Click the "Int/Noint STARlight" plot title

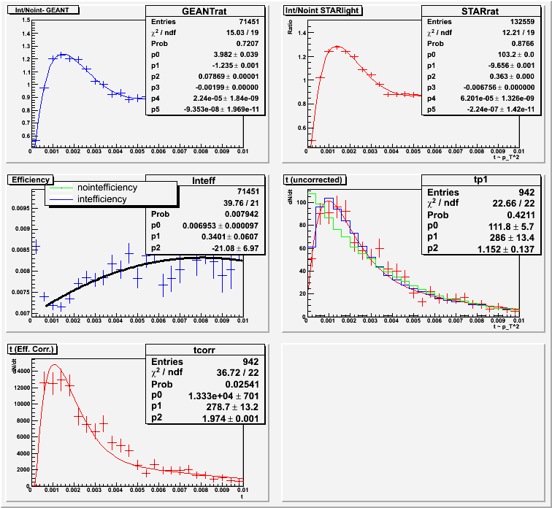click(319, 11)
